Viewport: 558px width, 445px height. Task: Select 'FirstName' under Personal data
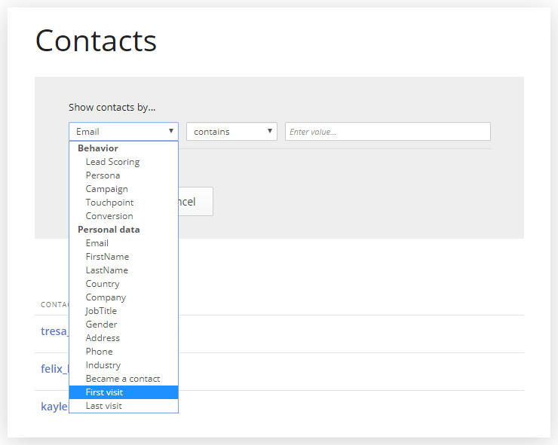tap(107, 257)
